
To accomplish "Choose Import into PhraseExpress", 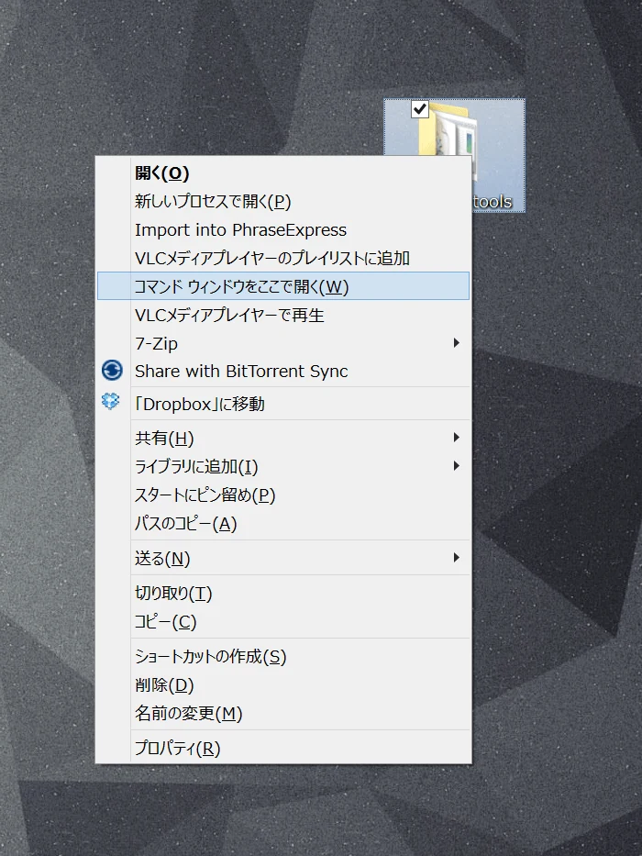I will tap(283, 230).
